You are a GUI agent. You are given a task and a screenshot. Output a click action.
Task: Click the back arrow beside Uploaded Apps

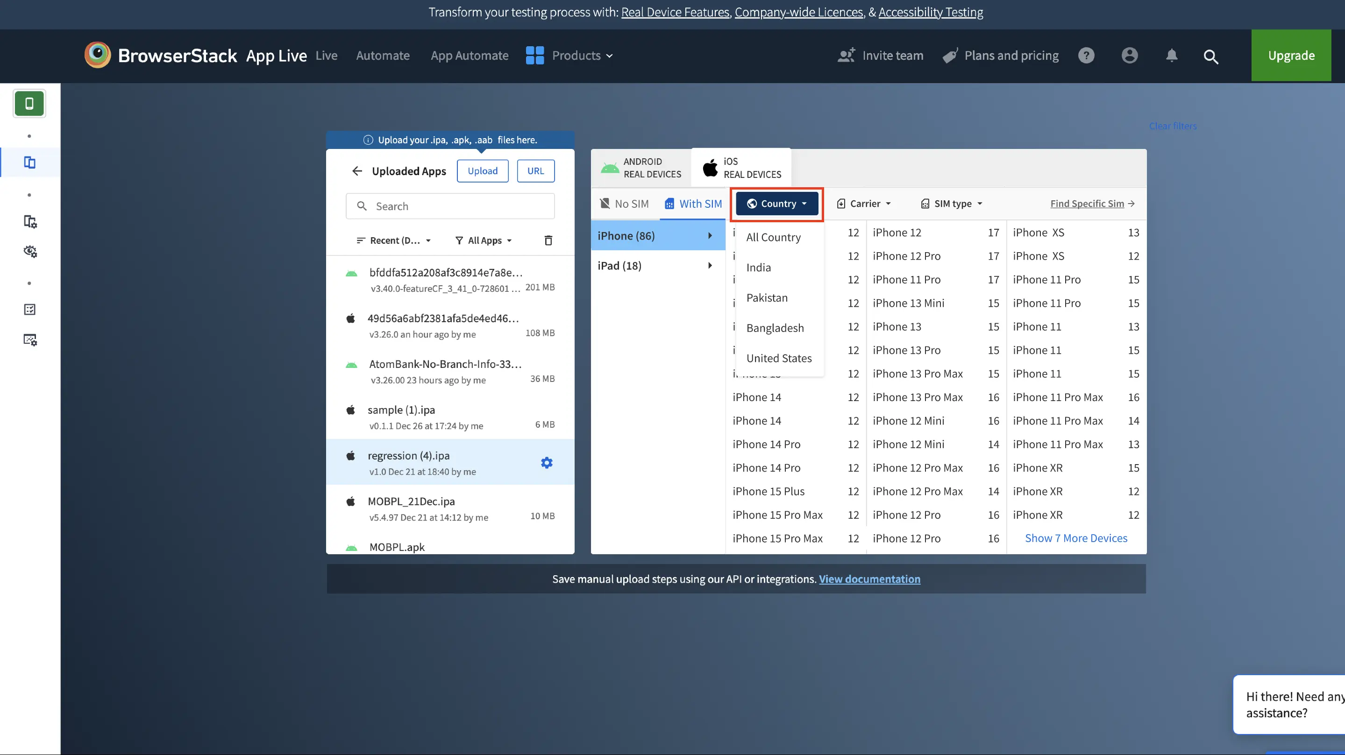click(x=357, y=171)
